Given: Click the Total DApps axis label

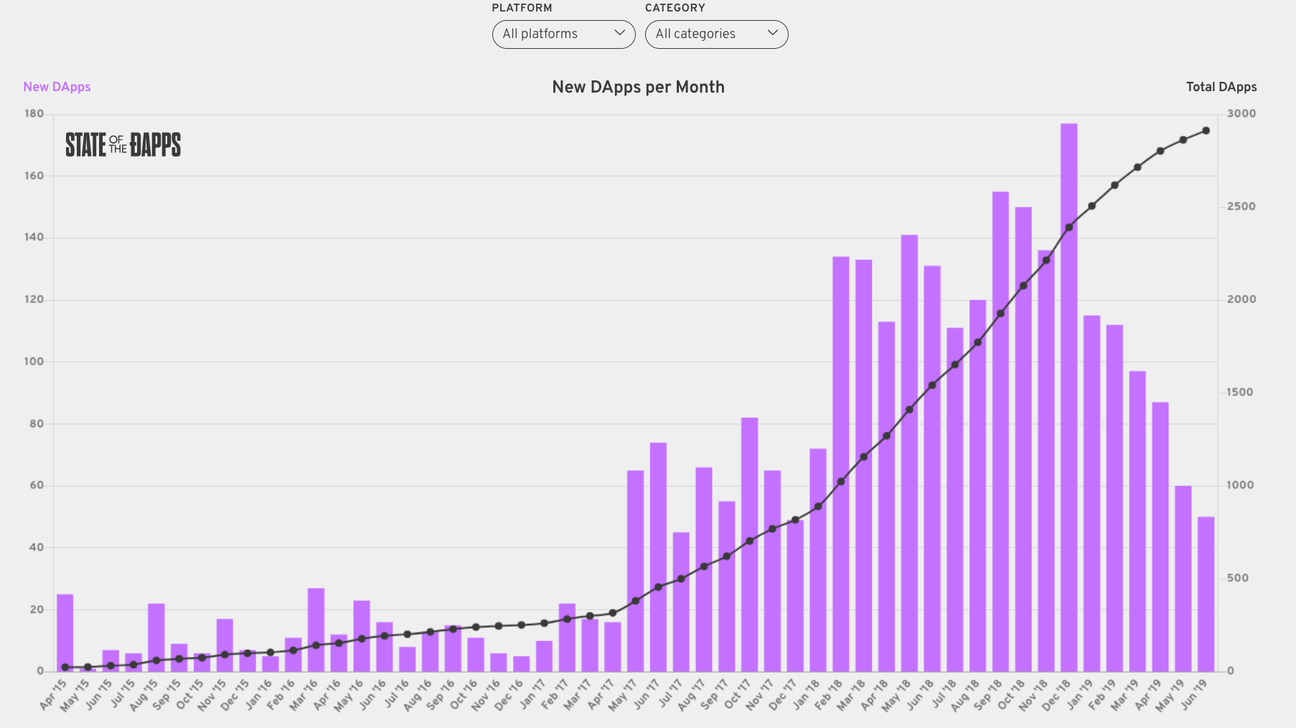Looking at the screenshot, I should [1221, 87].
